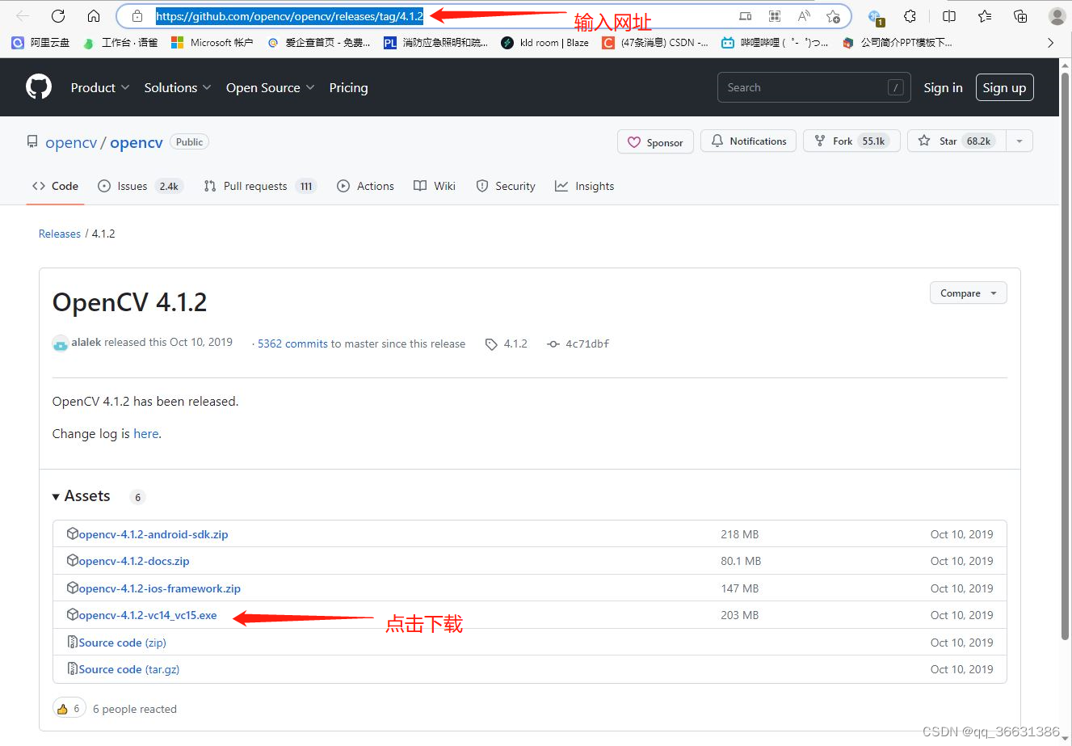This screenshot has width=1072, height=746.
Task: Open the browser home page icon
Action: point(94,16)
